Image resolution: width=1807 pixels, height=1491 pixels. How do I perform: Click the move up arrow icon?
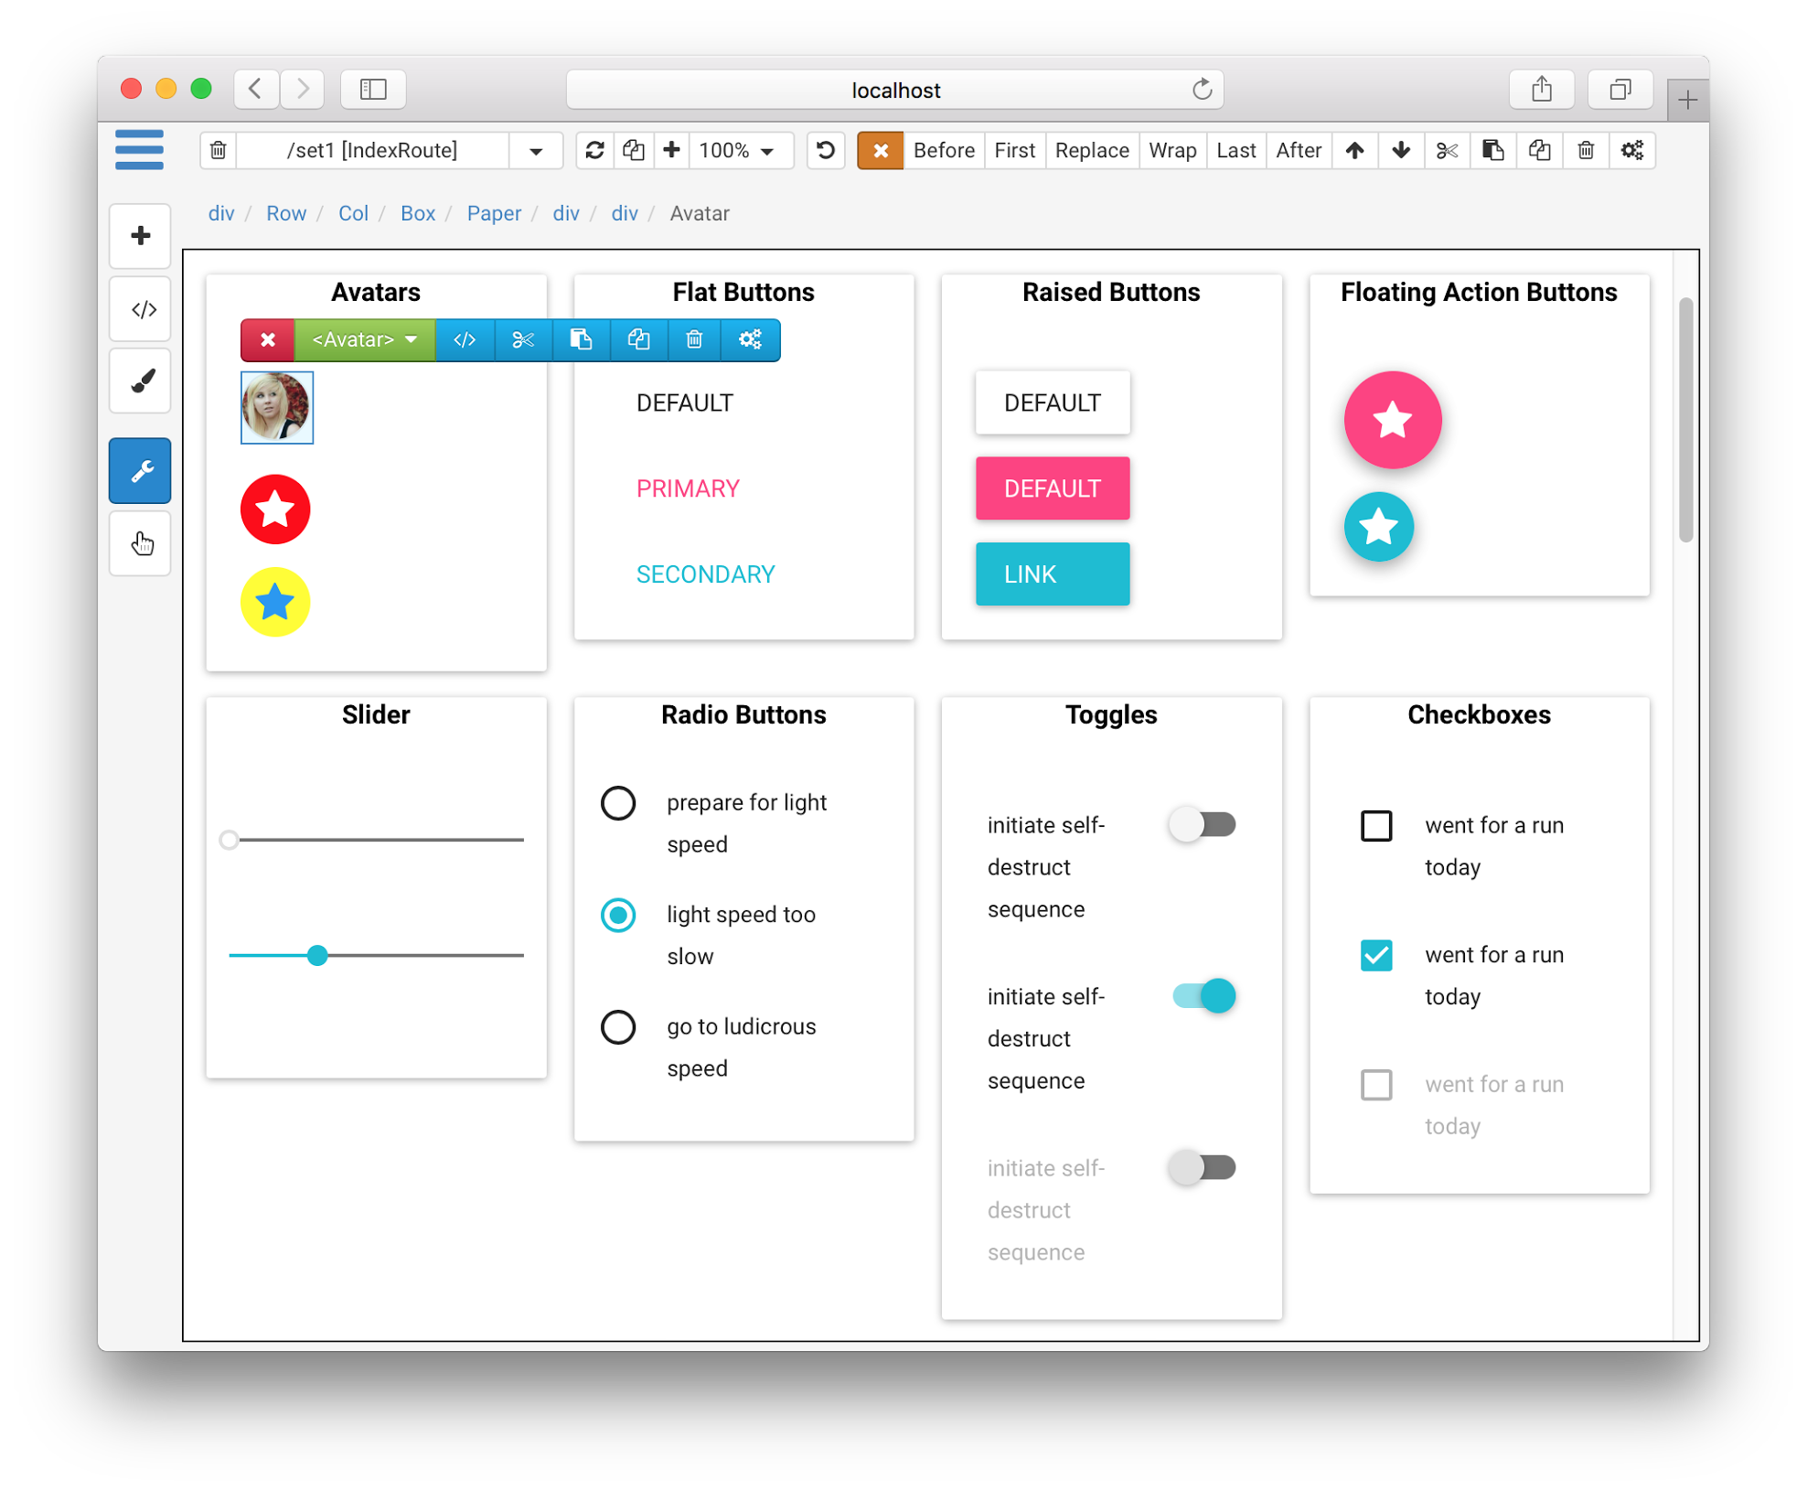coord(1354,151)
